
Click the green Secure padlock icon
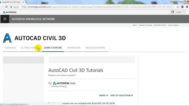(x=11, y=7)
